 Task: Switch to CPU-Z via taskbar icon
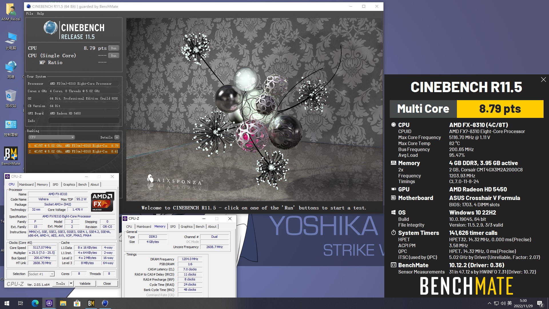point(49,303)
